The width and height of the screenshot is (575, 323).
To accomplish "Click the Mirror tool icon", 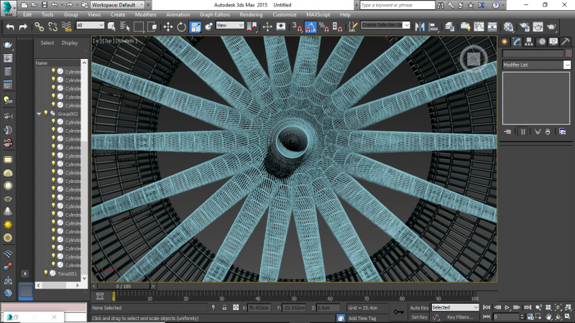I will click(420, 27).
